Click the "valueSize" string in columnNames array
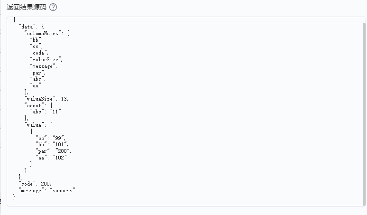This screenshot has width=367, height=215. click(46, 59)
